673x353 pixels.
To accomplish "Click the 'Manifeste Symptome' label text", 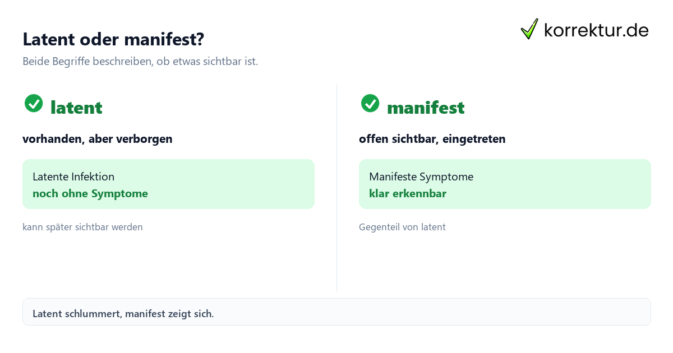I will [x=421, y=176].
